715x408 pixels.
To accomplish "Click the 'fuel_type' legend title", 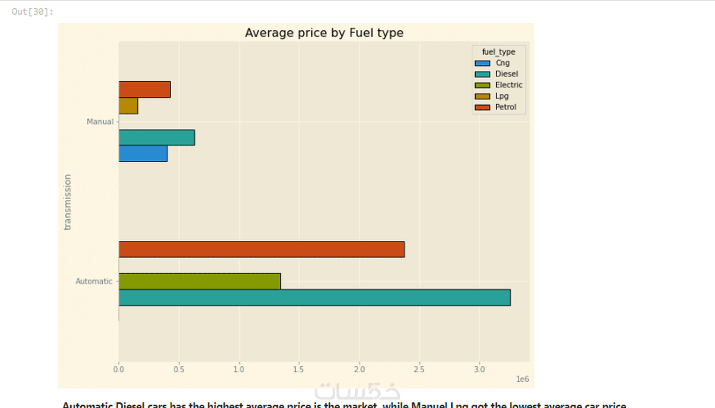I will (x=498, y=52).
